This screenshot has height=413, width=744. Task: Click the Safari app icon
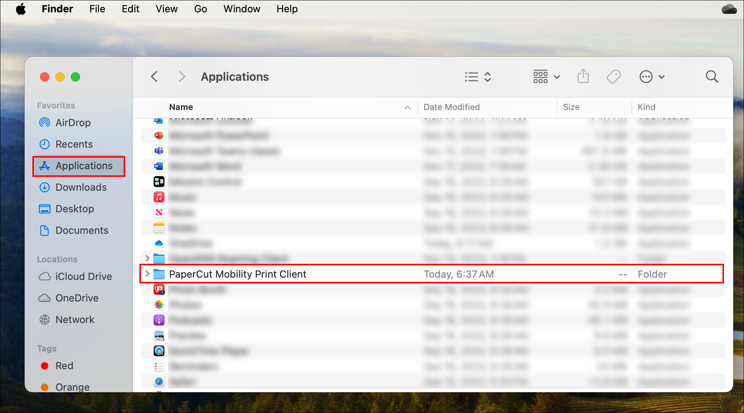click(159, 381)
